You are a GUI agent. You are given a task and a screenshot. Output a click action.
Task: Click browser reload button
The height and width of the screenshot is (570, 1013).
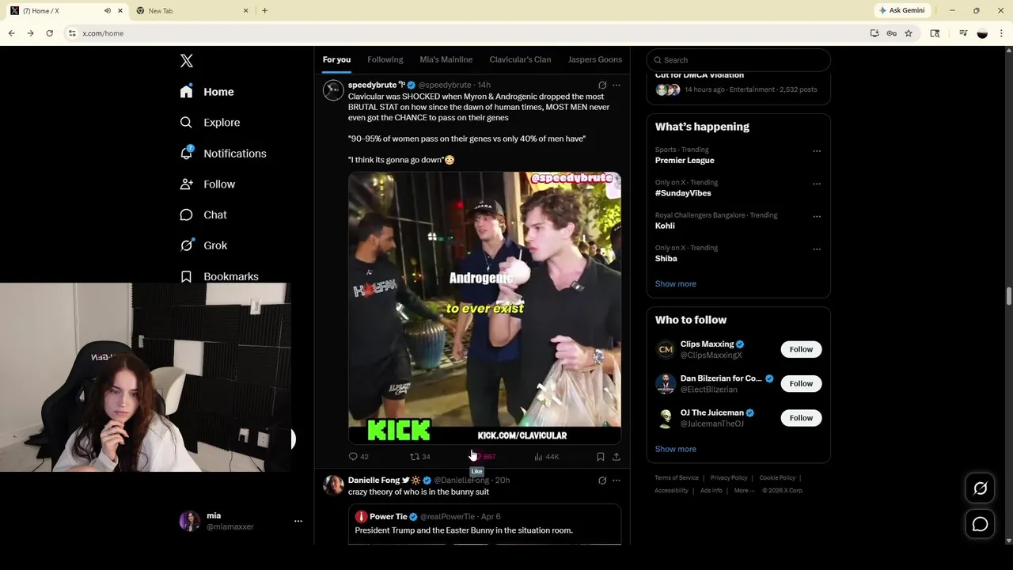[49, 33]
